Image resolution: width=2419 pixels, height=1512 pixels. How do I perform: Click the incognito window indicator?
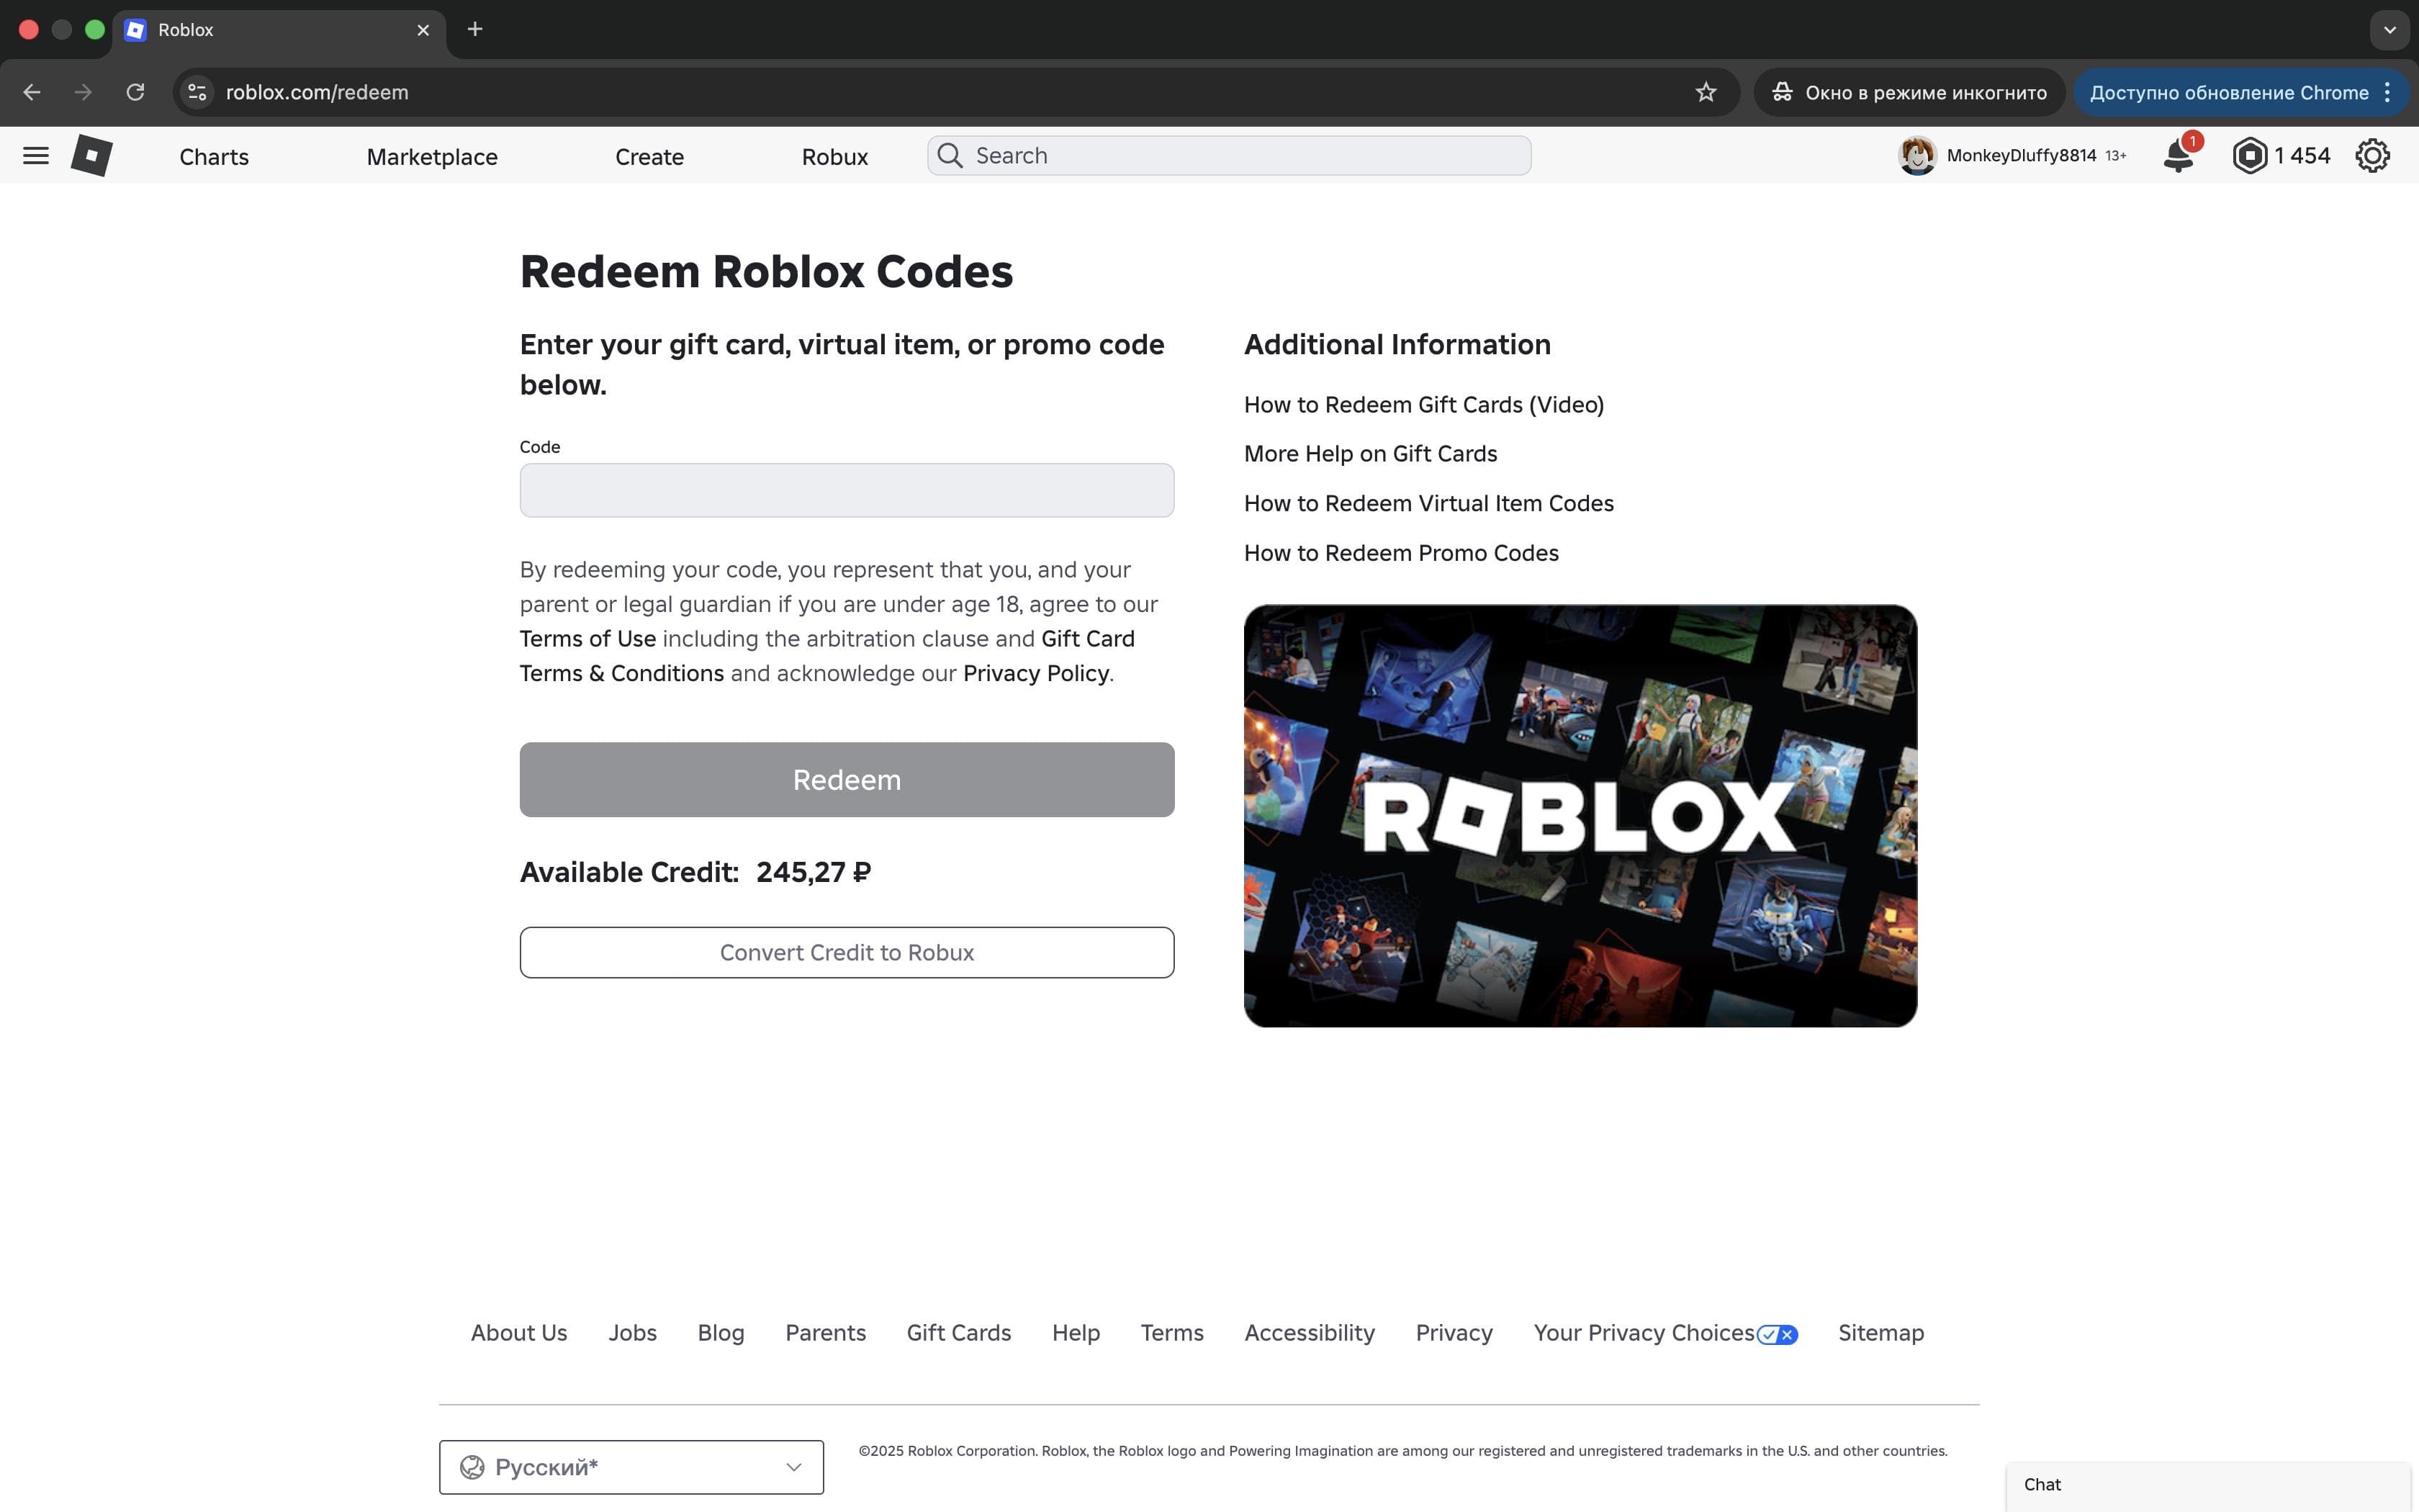[x=1909, y=92]
